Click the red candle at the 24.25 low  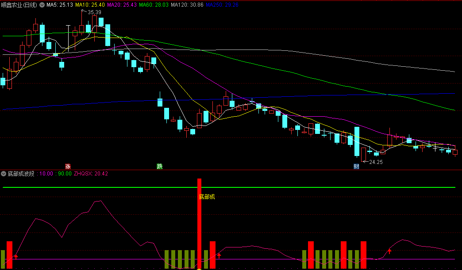pyautogui.click(x=363, y=155)
